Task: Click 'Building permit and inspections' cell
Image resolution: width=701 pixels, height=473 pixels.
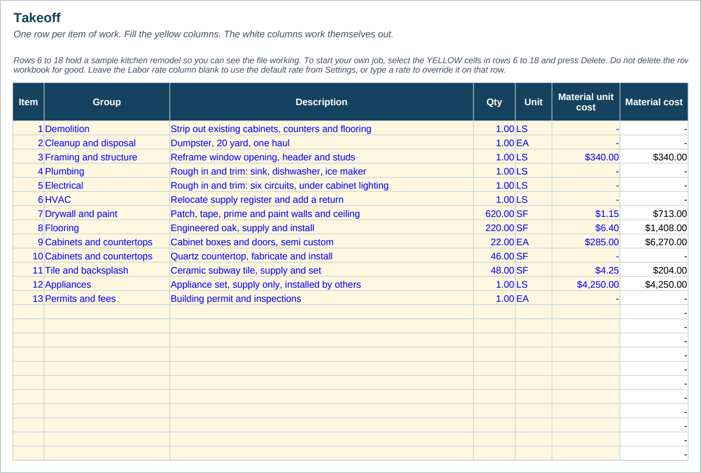Action: 321,299
